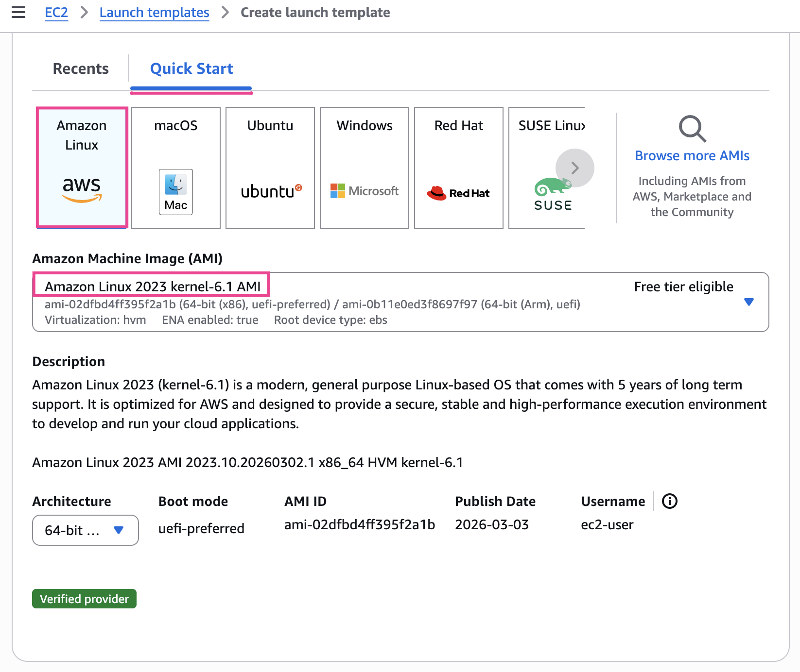Choose the Red Hat AMI tile
800x672 pixels.
pos(459,168)
